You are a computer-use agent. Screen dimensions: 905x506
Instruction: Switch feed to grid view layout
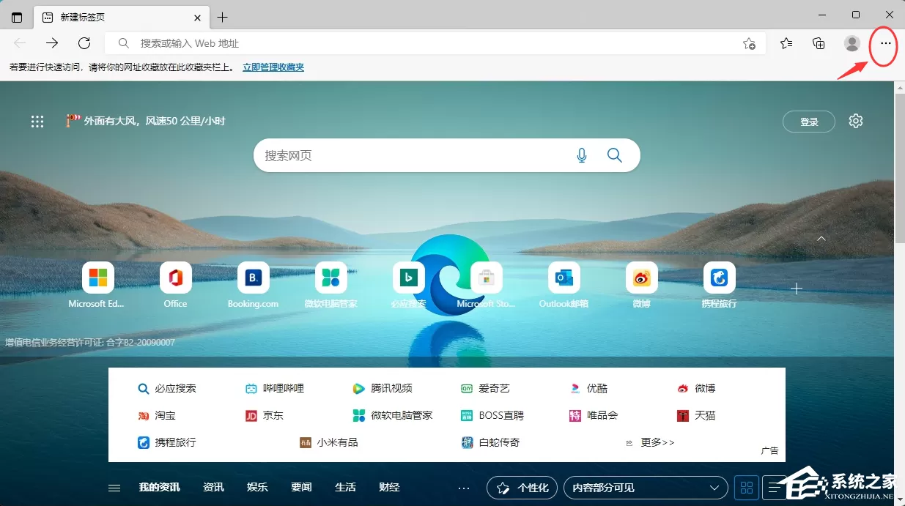747,488
